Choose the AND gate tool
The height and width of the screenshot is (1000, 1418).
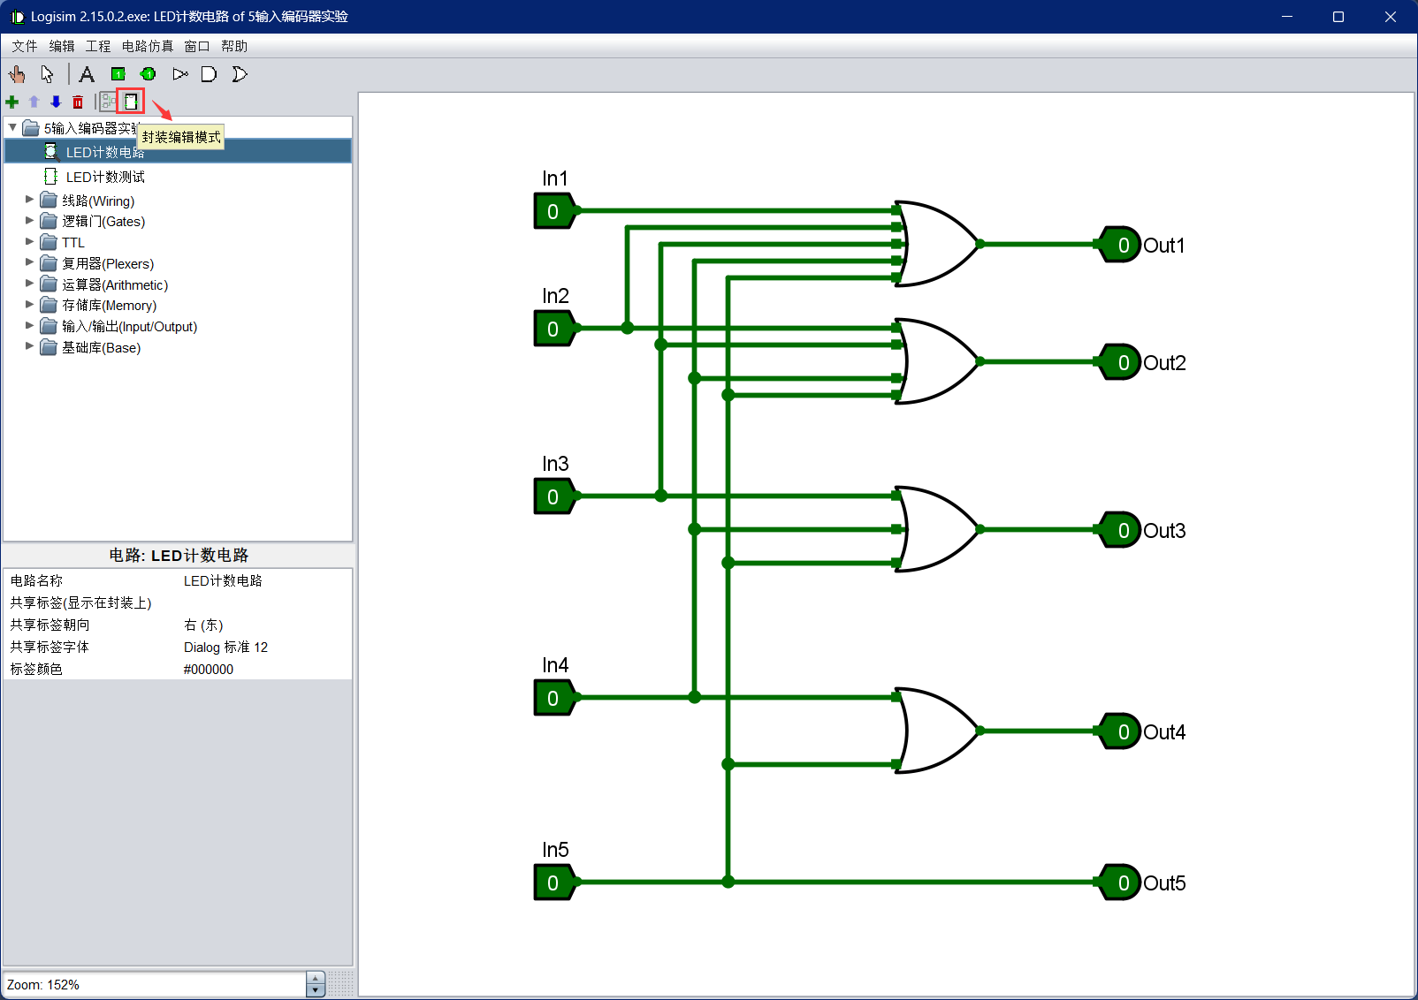pyautogui.click(x=210, y=74)
